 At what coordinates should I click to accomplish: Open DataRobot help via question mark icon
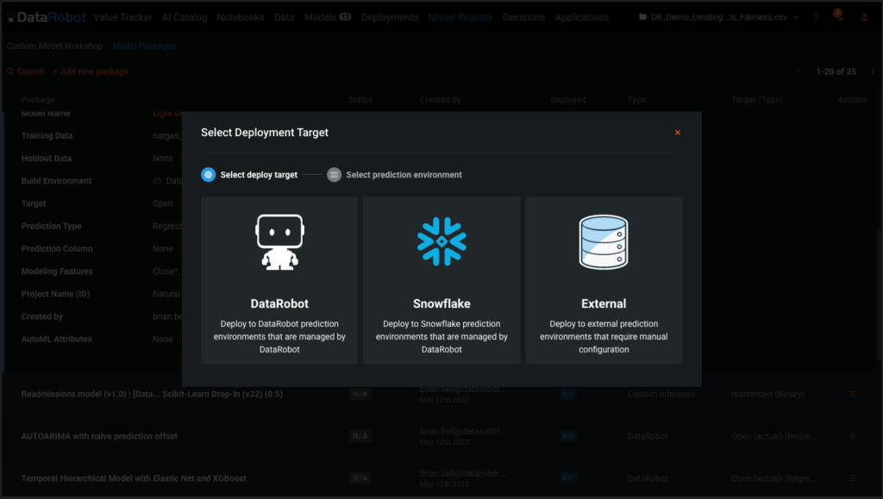tap(816, 16)
